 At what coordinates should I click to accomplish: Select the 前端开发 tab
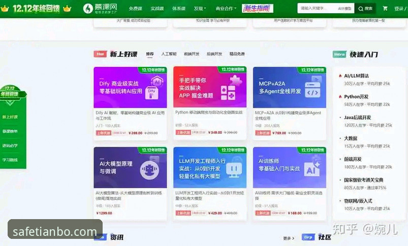[x=192, y=54]
